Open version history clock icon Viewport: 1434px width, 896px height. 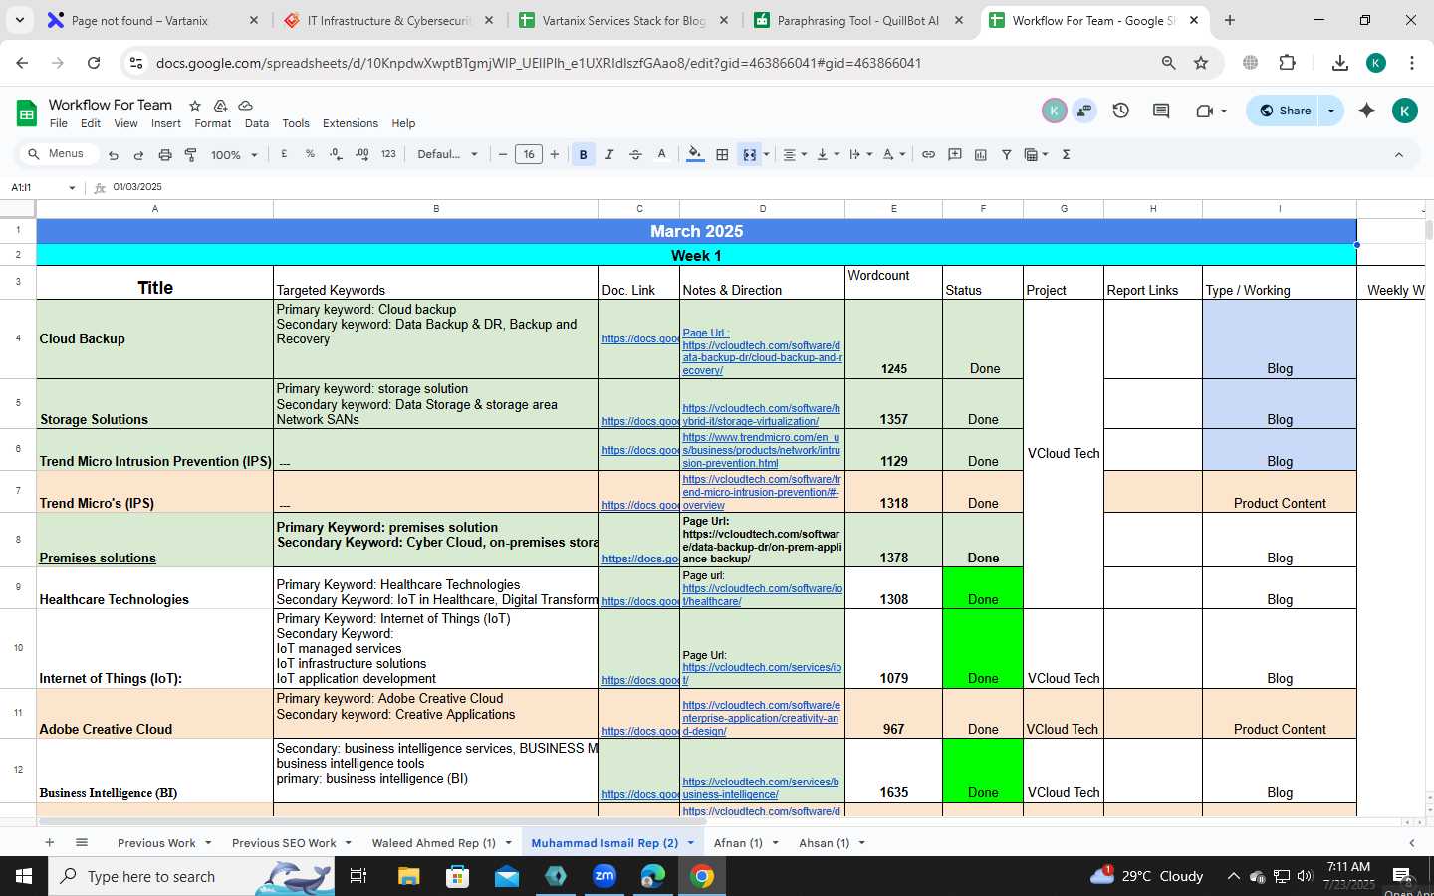1120,111
